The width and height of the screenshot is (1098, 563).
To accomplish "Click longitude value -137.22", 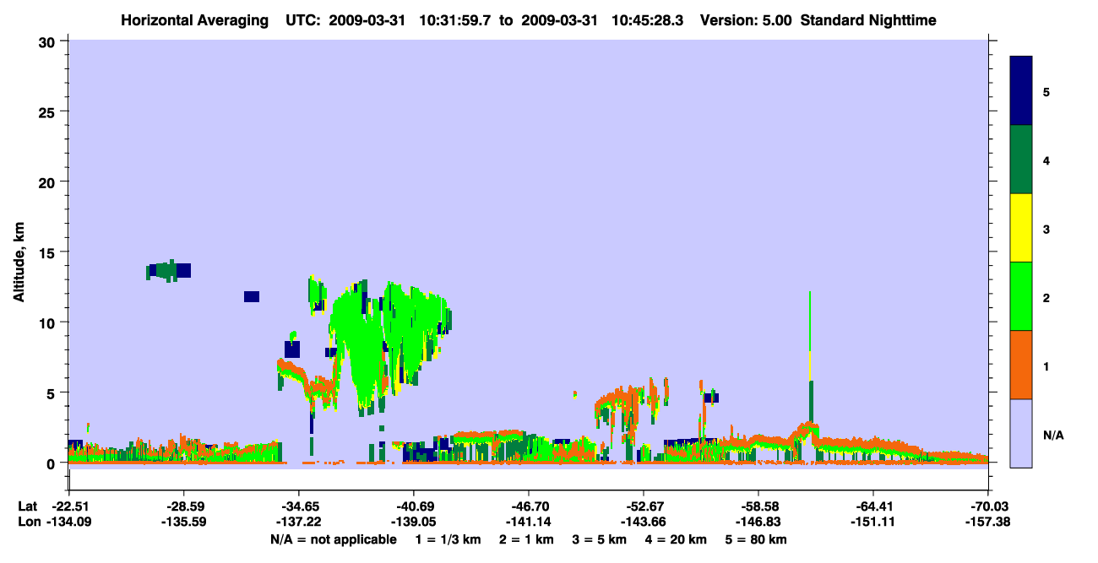I will coord(298,522).
